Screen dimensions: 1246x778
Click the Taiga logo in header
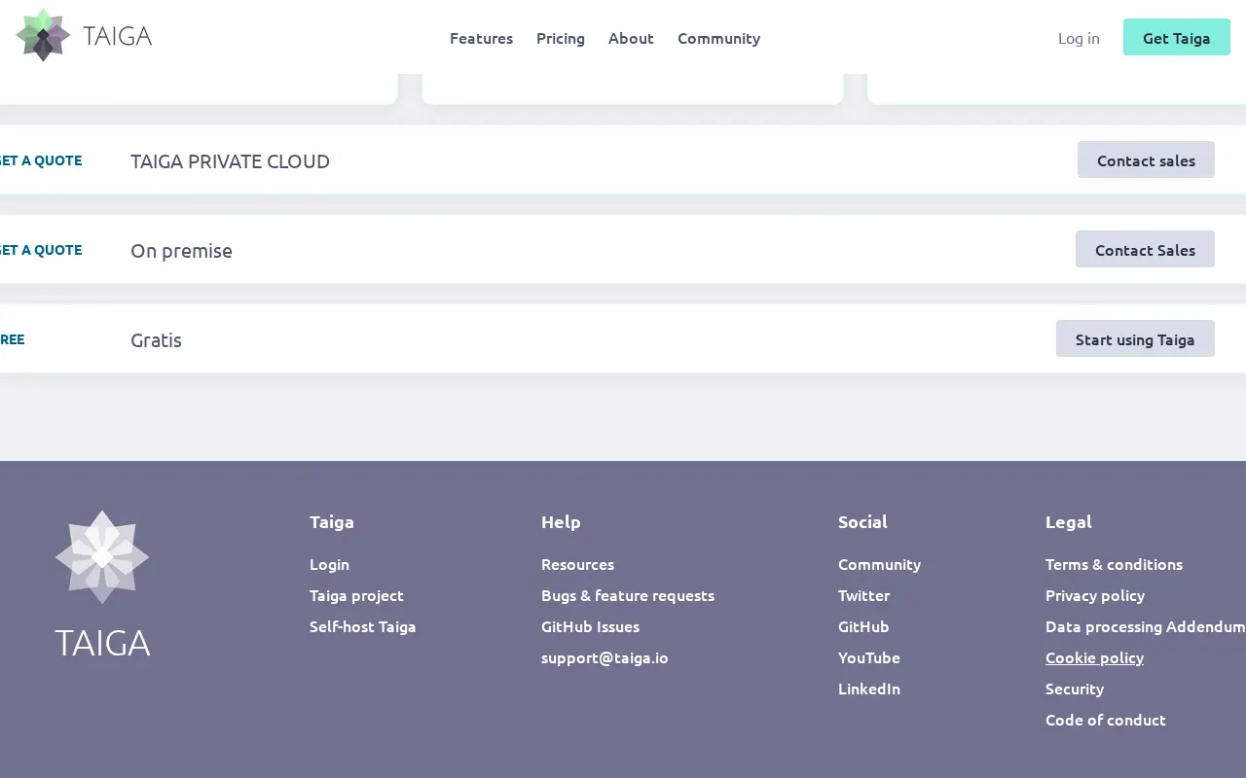[x=84, y=36]
